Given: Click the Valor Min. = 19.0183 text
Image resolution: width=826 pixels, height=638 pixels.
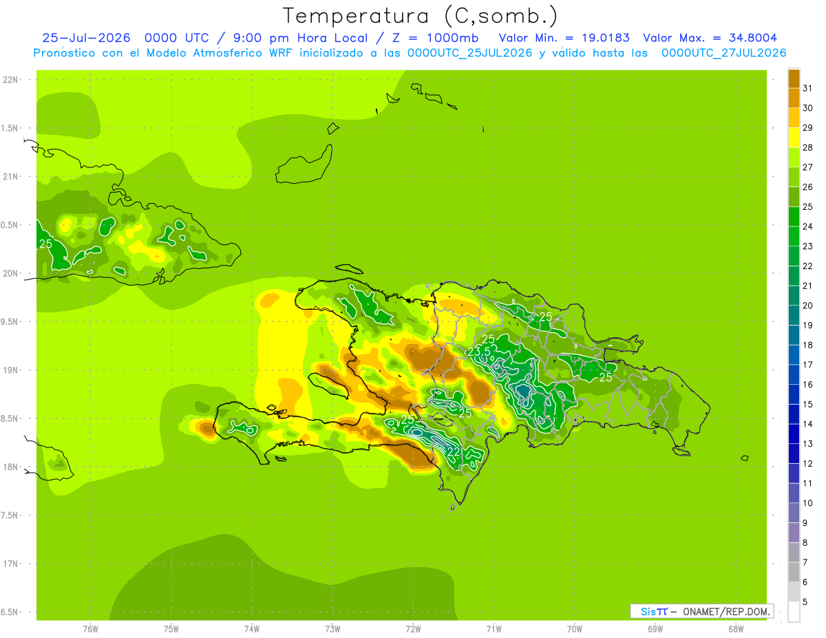Looking at the screenshot, I should point(564,38).
